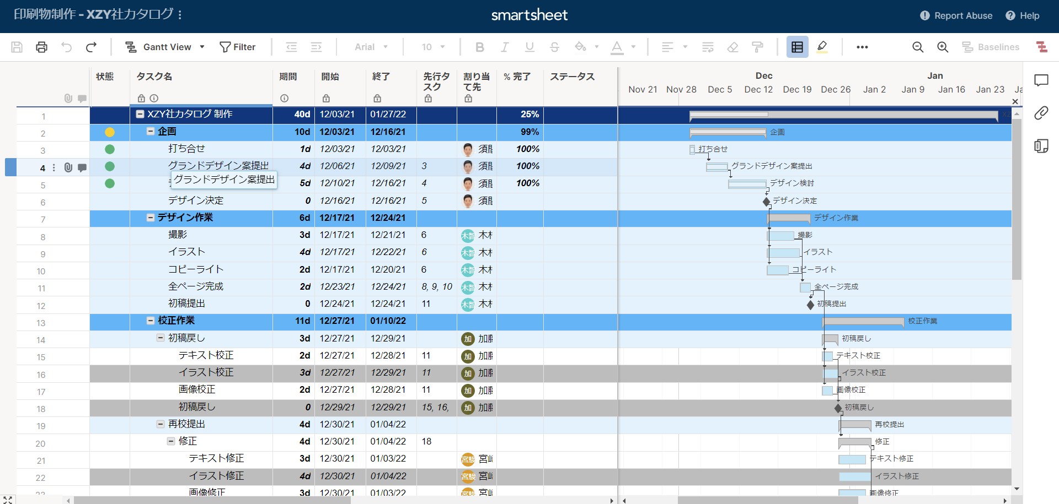Screen dimensions: 1059x504
Task: Collapse the デザイン作業 task group
Action: (150, 218)
